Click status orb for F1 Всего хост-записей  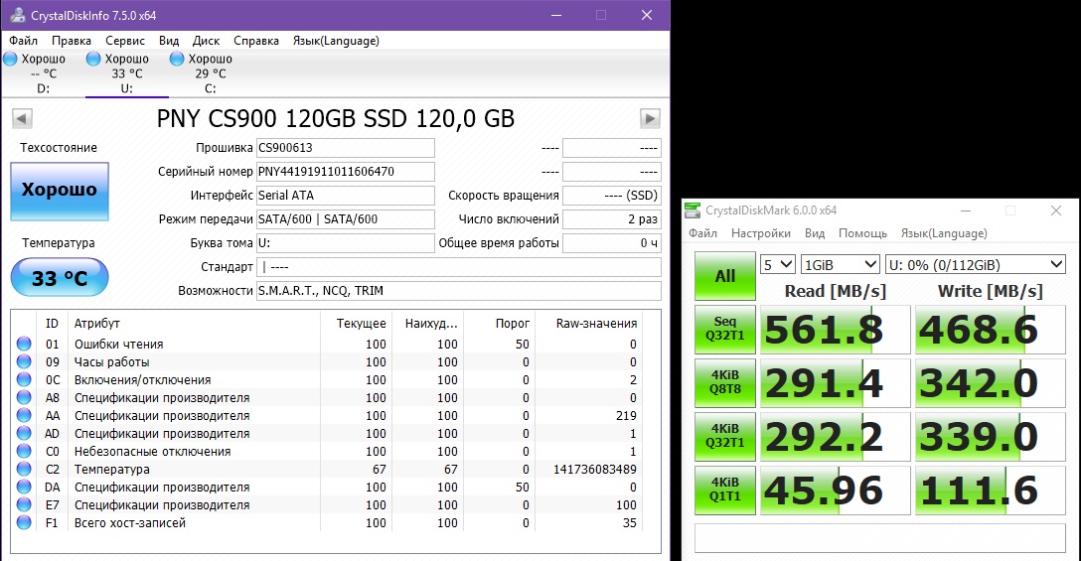tap(24, 522)
